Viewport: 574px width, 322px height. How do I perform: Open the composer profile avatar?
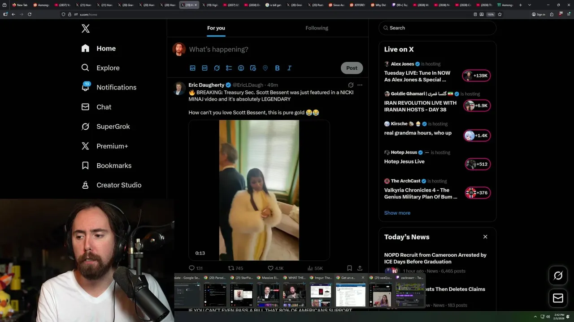[179, 49]
